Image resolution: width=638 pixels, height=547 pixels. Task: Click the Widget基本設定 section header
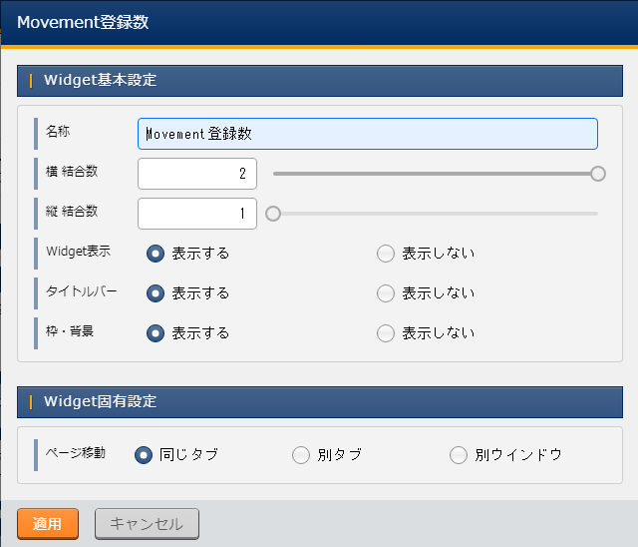[319, 81]
